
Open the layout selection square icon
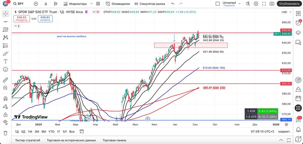tap(218, 4)
